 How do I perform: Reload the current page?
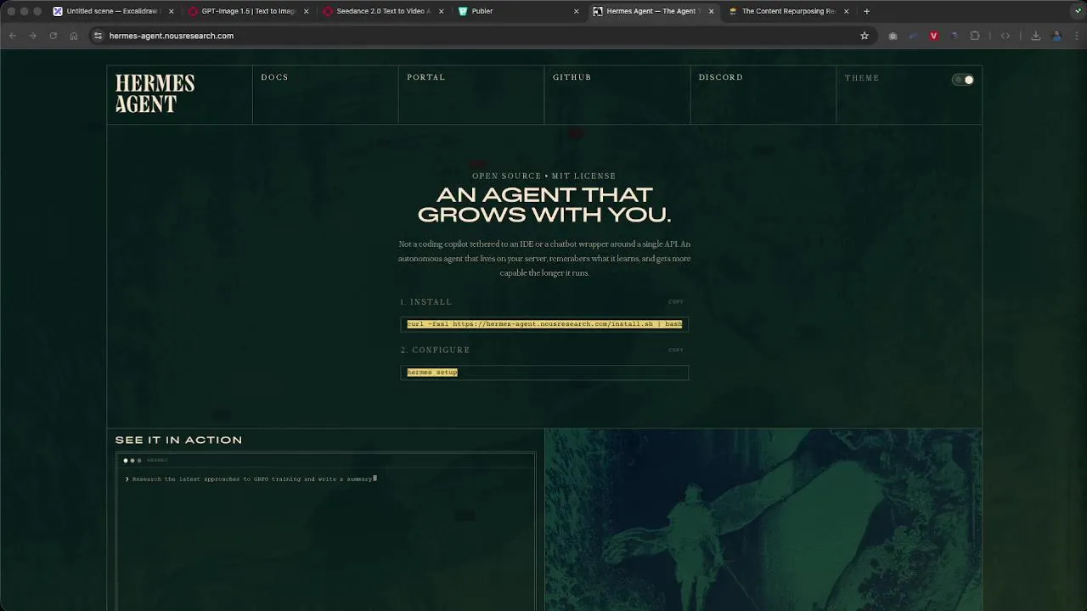click(x=53, y=36)
